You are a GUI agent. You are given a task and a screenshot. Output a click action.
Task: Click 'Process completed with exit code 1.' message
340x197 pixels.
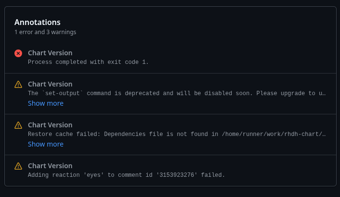[88, 62]
